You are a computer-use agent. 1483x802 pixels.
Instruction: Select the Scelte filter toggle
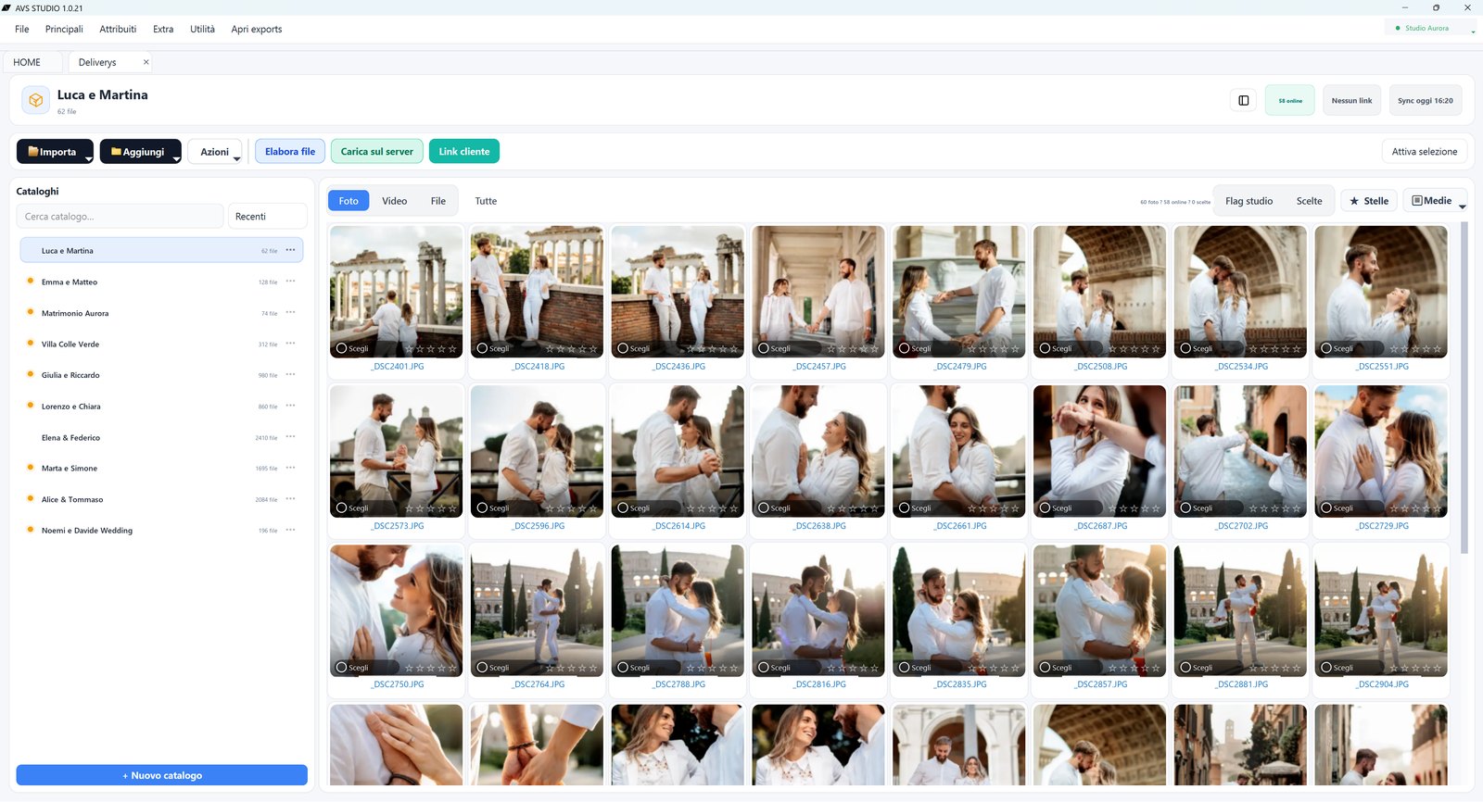point(1309,201)
